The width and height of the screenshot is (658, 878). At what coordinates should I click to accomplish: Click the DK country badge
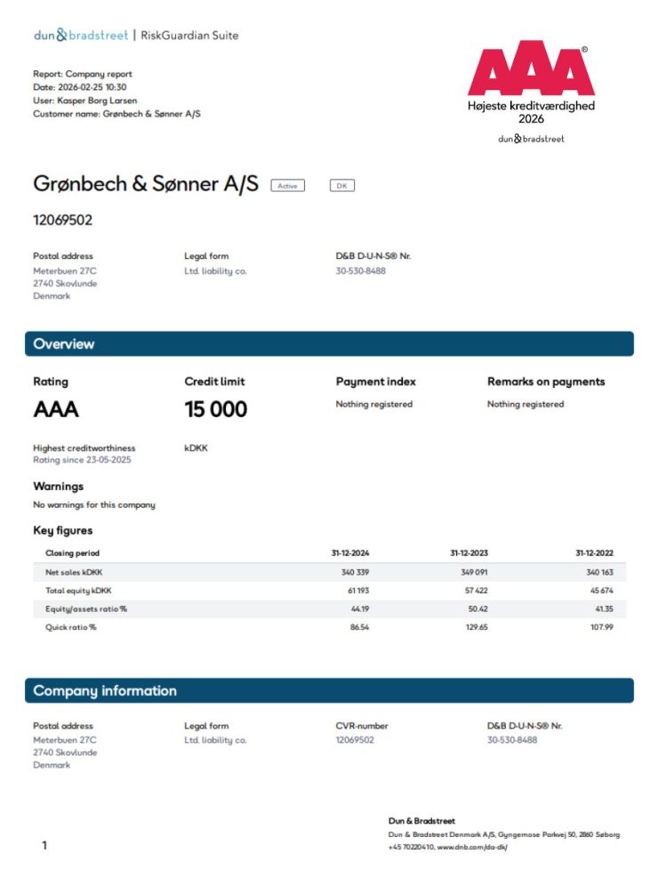(x=341, y=186)
